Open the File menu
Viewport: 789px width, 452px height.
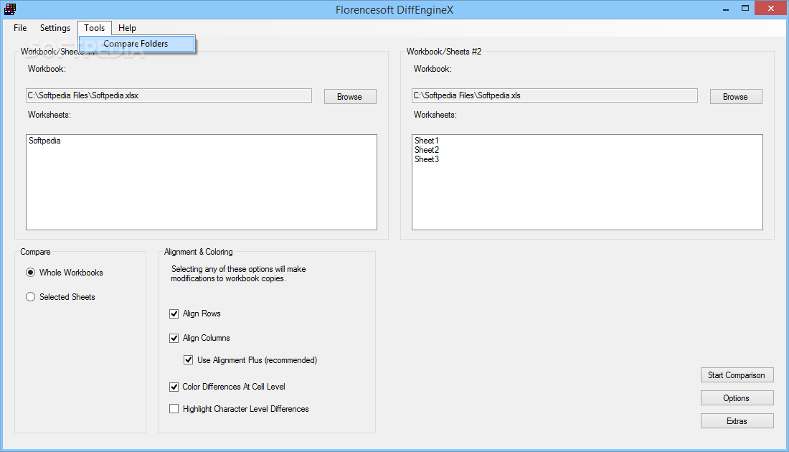coord(20,28)
